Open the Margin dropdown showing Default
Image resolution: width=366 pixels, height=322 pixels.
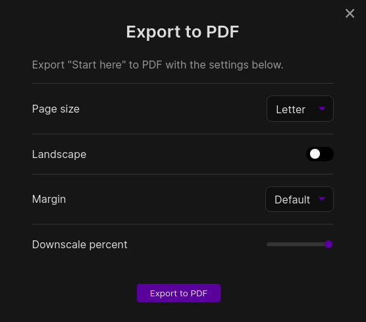tap(300, 199)
